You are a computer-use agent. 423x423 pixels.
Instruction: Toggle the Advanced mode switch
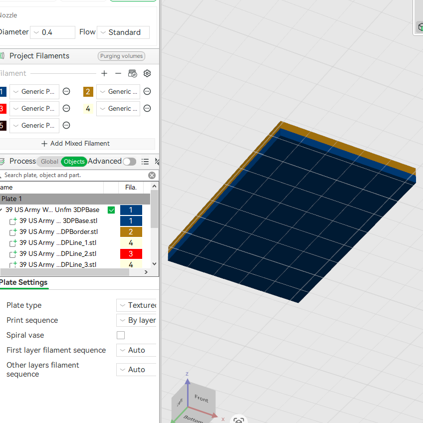pyautogui.click(x=130, y=161)
